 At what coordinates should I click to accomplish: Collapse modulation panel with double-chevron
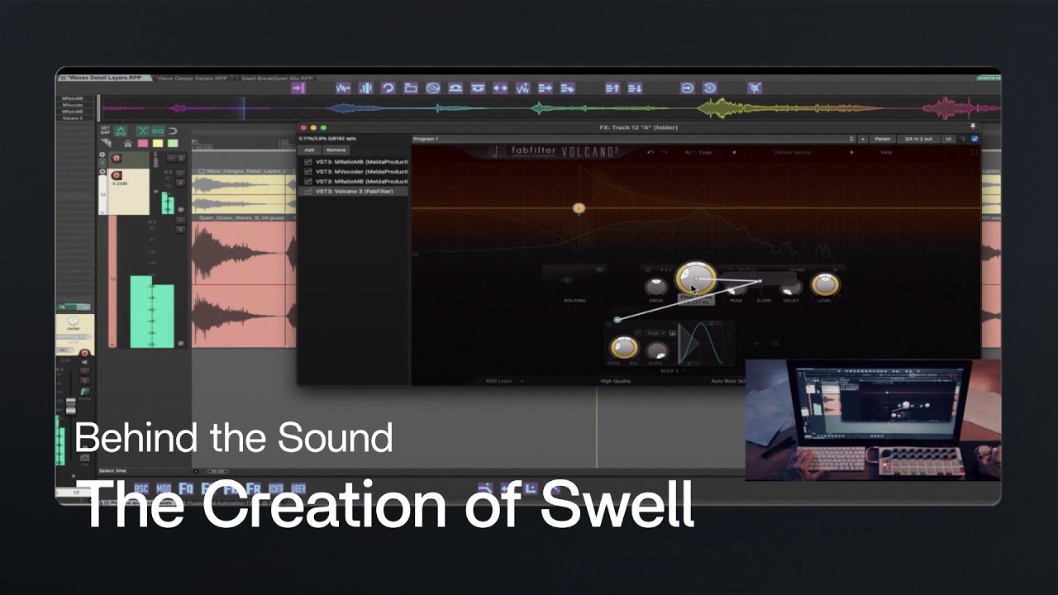click(x=775, y=343)
